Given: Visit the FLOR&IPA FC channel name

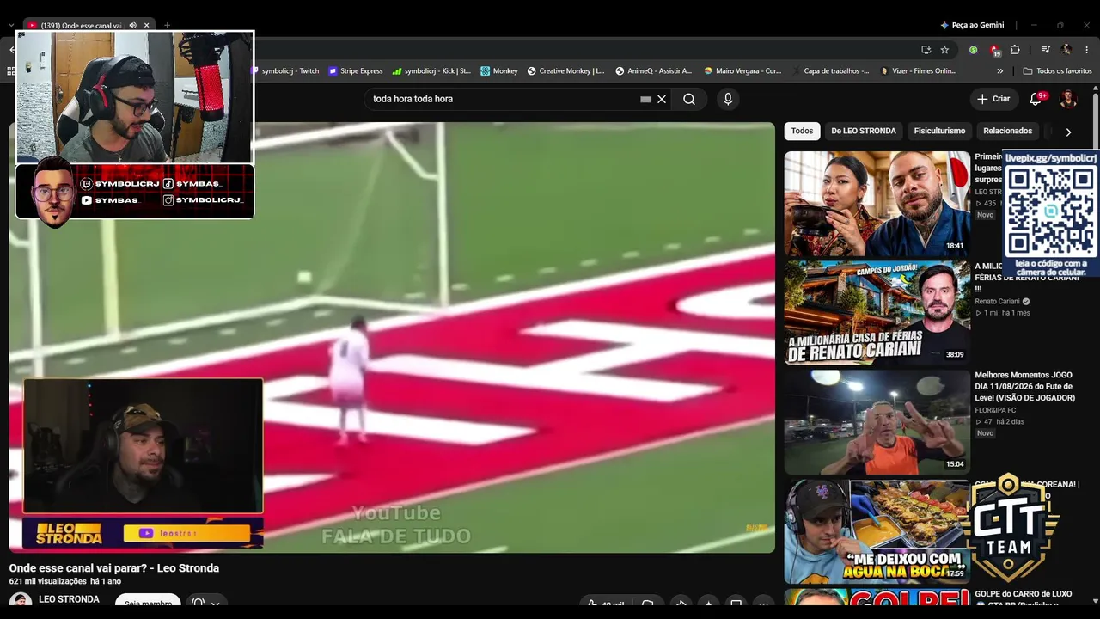Looking at the screenshot, I should pyautogui.click(x=995, y=410).
